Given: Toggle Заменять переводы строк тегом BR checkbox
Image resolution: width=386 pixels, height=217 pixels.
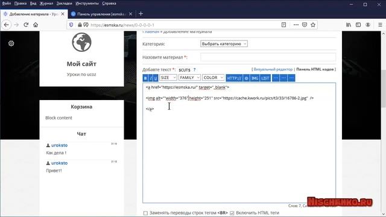Looking at the screenshot, I should 145,213.
